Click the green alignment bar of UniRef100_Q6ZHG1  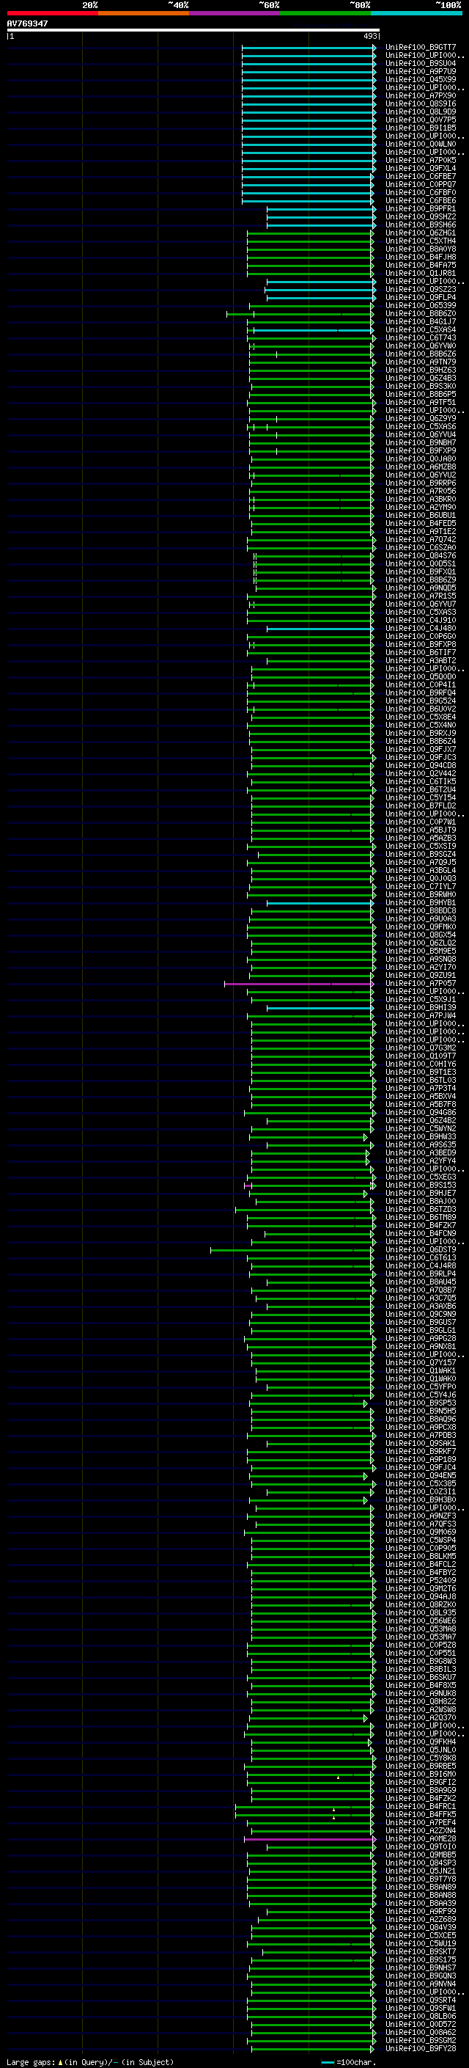point(310,233)
